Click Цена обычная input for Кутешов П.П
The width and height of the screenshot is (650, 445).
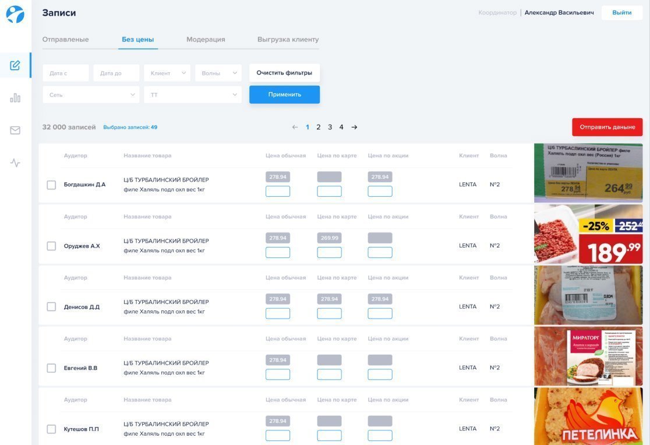(x=278, y=436)
